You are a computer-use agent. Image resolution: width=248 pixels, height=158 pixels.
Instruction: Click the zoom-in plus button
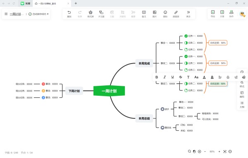pos(219,151)
